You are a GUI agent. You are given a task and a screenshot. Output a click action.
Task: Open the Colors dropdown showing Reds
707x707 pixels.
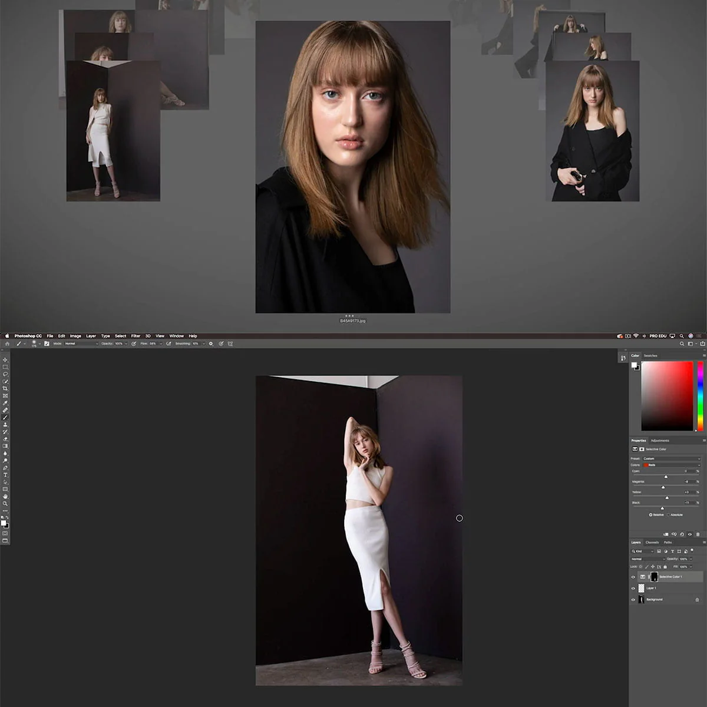point(672,465)
